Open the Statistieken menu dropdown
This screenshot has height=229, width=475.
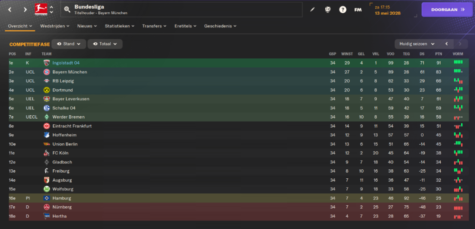point(119,26)
